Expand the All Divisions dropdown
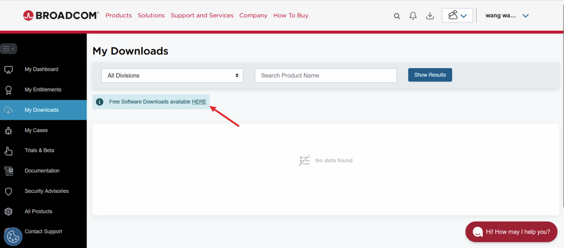564x248 pixels. pyautogui.click(x=172, y=75)
